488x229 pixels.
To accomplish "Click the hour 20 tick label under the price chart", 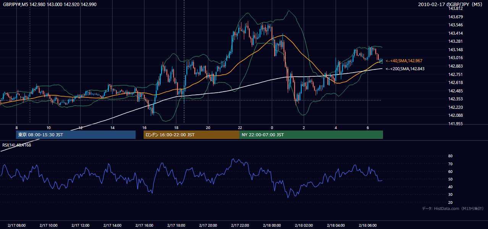I will click(208, 127).
